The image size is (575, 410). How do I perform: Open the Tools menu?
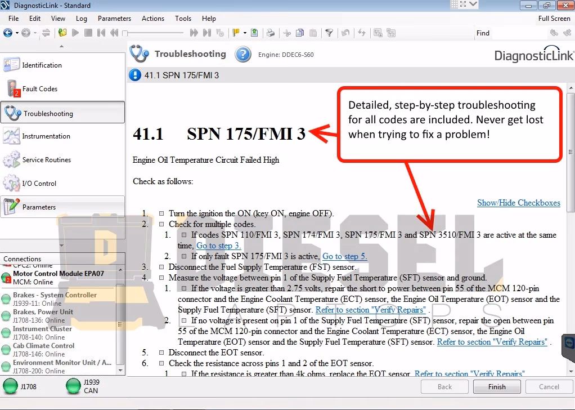pyautogui.click(x=183, y=19)
